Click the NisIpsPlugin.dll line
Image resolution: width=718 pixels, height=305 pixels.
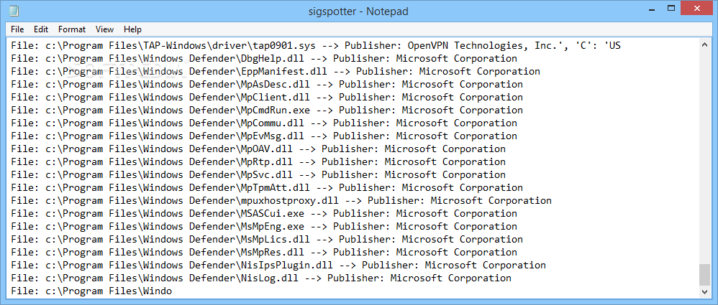pyautogui.click(x=278, y=265)
